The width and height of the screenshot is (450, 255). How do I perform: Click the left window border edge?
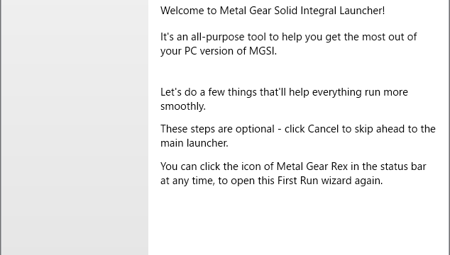[x=0, y=127]
